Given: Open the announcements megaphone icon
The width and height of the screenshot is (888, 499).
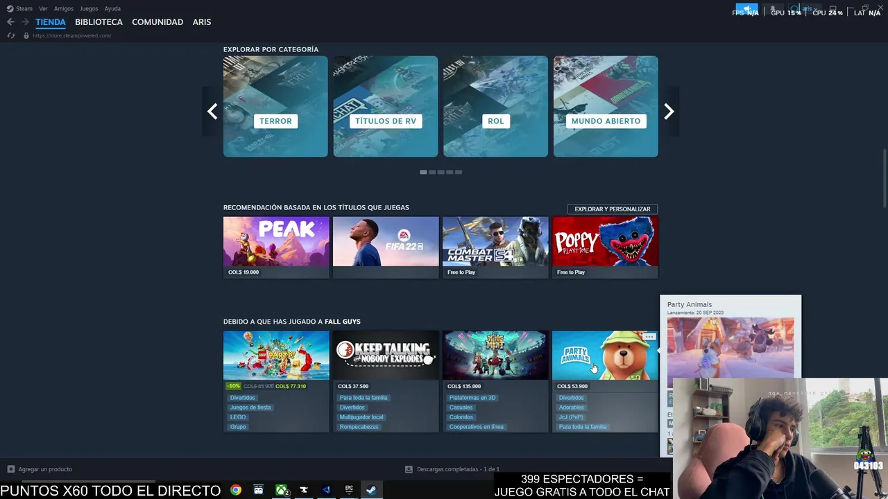Looking at the screenshot, I should [x=747, y=9].
